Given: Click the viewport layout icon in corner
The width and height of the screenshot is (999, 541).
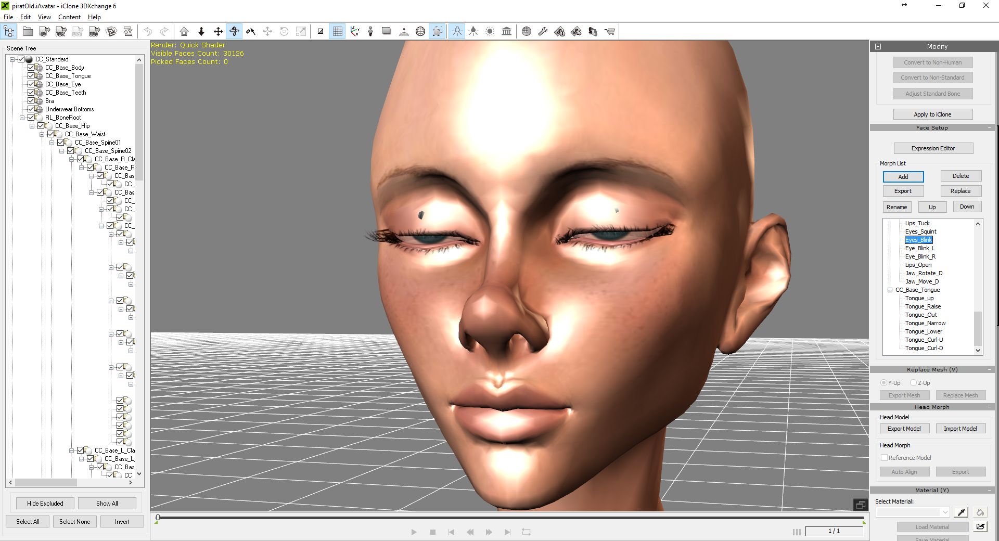Looking at the screenshot, I should click(x=861, y=505).
